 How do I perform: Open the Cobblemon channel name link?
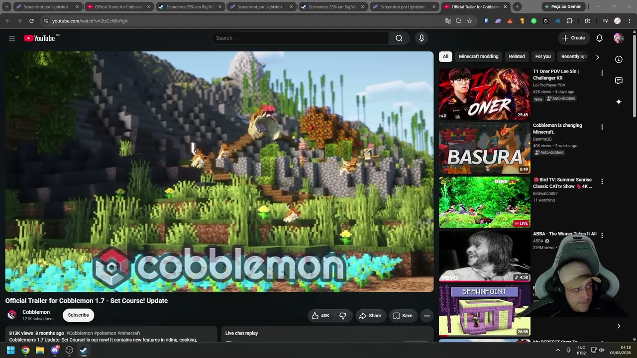coord(36,312)
